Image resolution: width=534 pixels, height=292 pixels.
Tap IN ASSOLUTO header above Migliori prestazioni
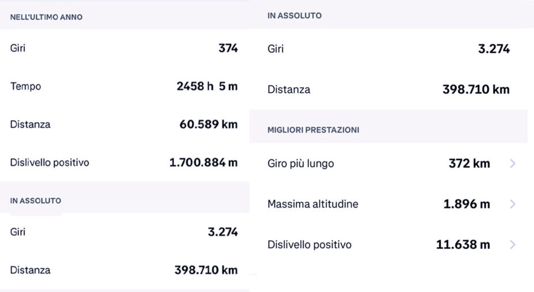click(x=295, y=16)
